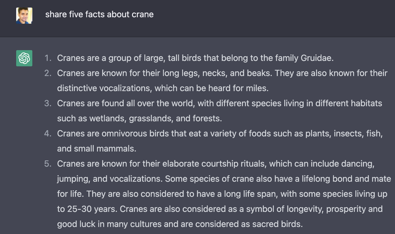Click the ChatGPT logo icon
This screenshot has height=234, width=395.
24,58
